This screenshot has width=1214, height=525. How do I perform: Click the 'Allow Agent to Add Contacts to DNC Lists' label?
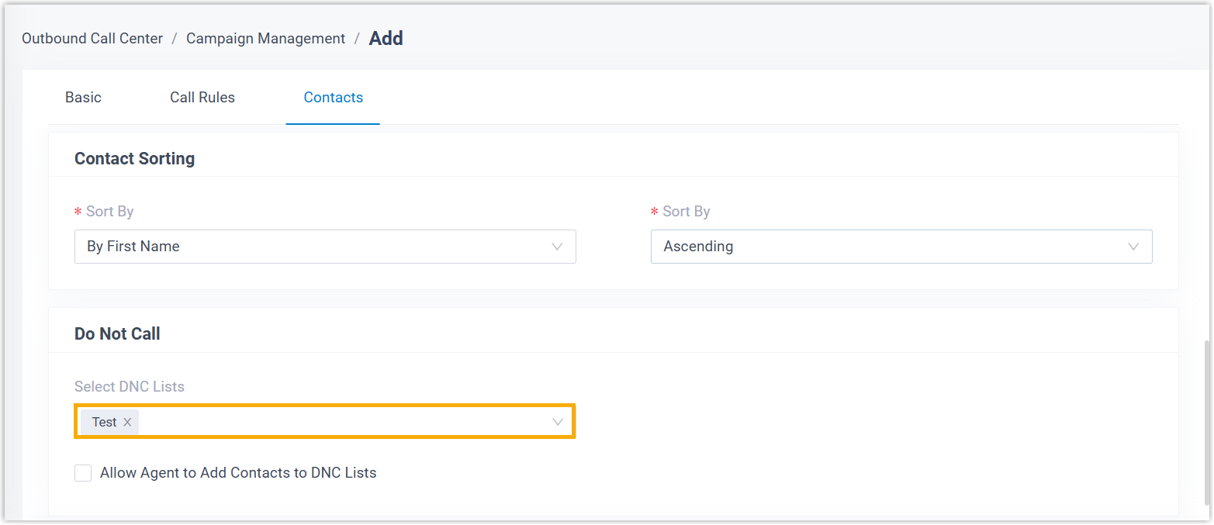point(238,473)
